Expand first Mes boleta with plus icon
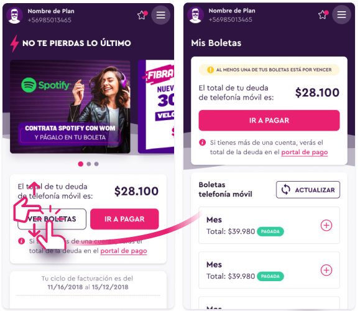The height and width of the screenshot is (311, 360). (x=326, y=225)
